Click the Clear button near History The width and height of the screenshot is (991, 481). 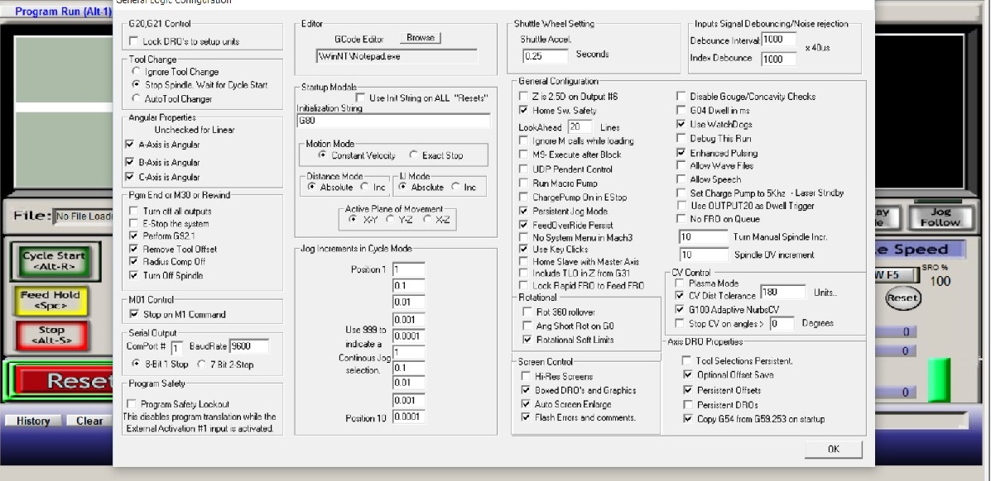(x=89, y=421)
